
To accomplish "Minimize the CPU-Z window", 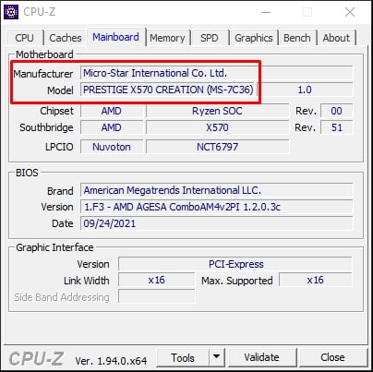I will pos(266,12).
